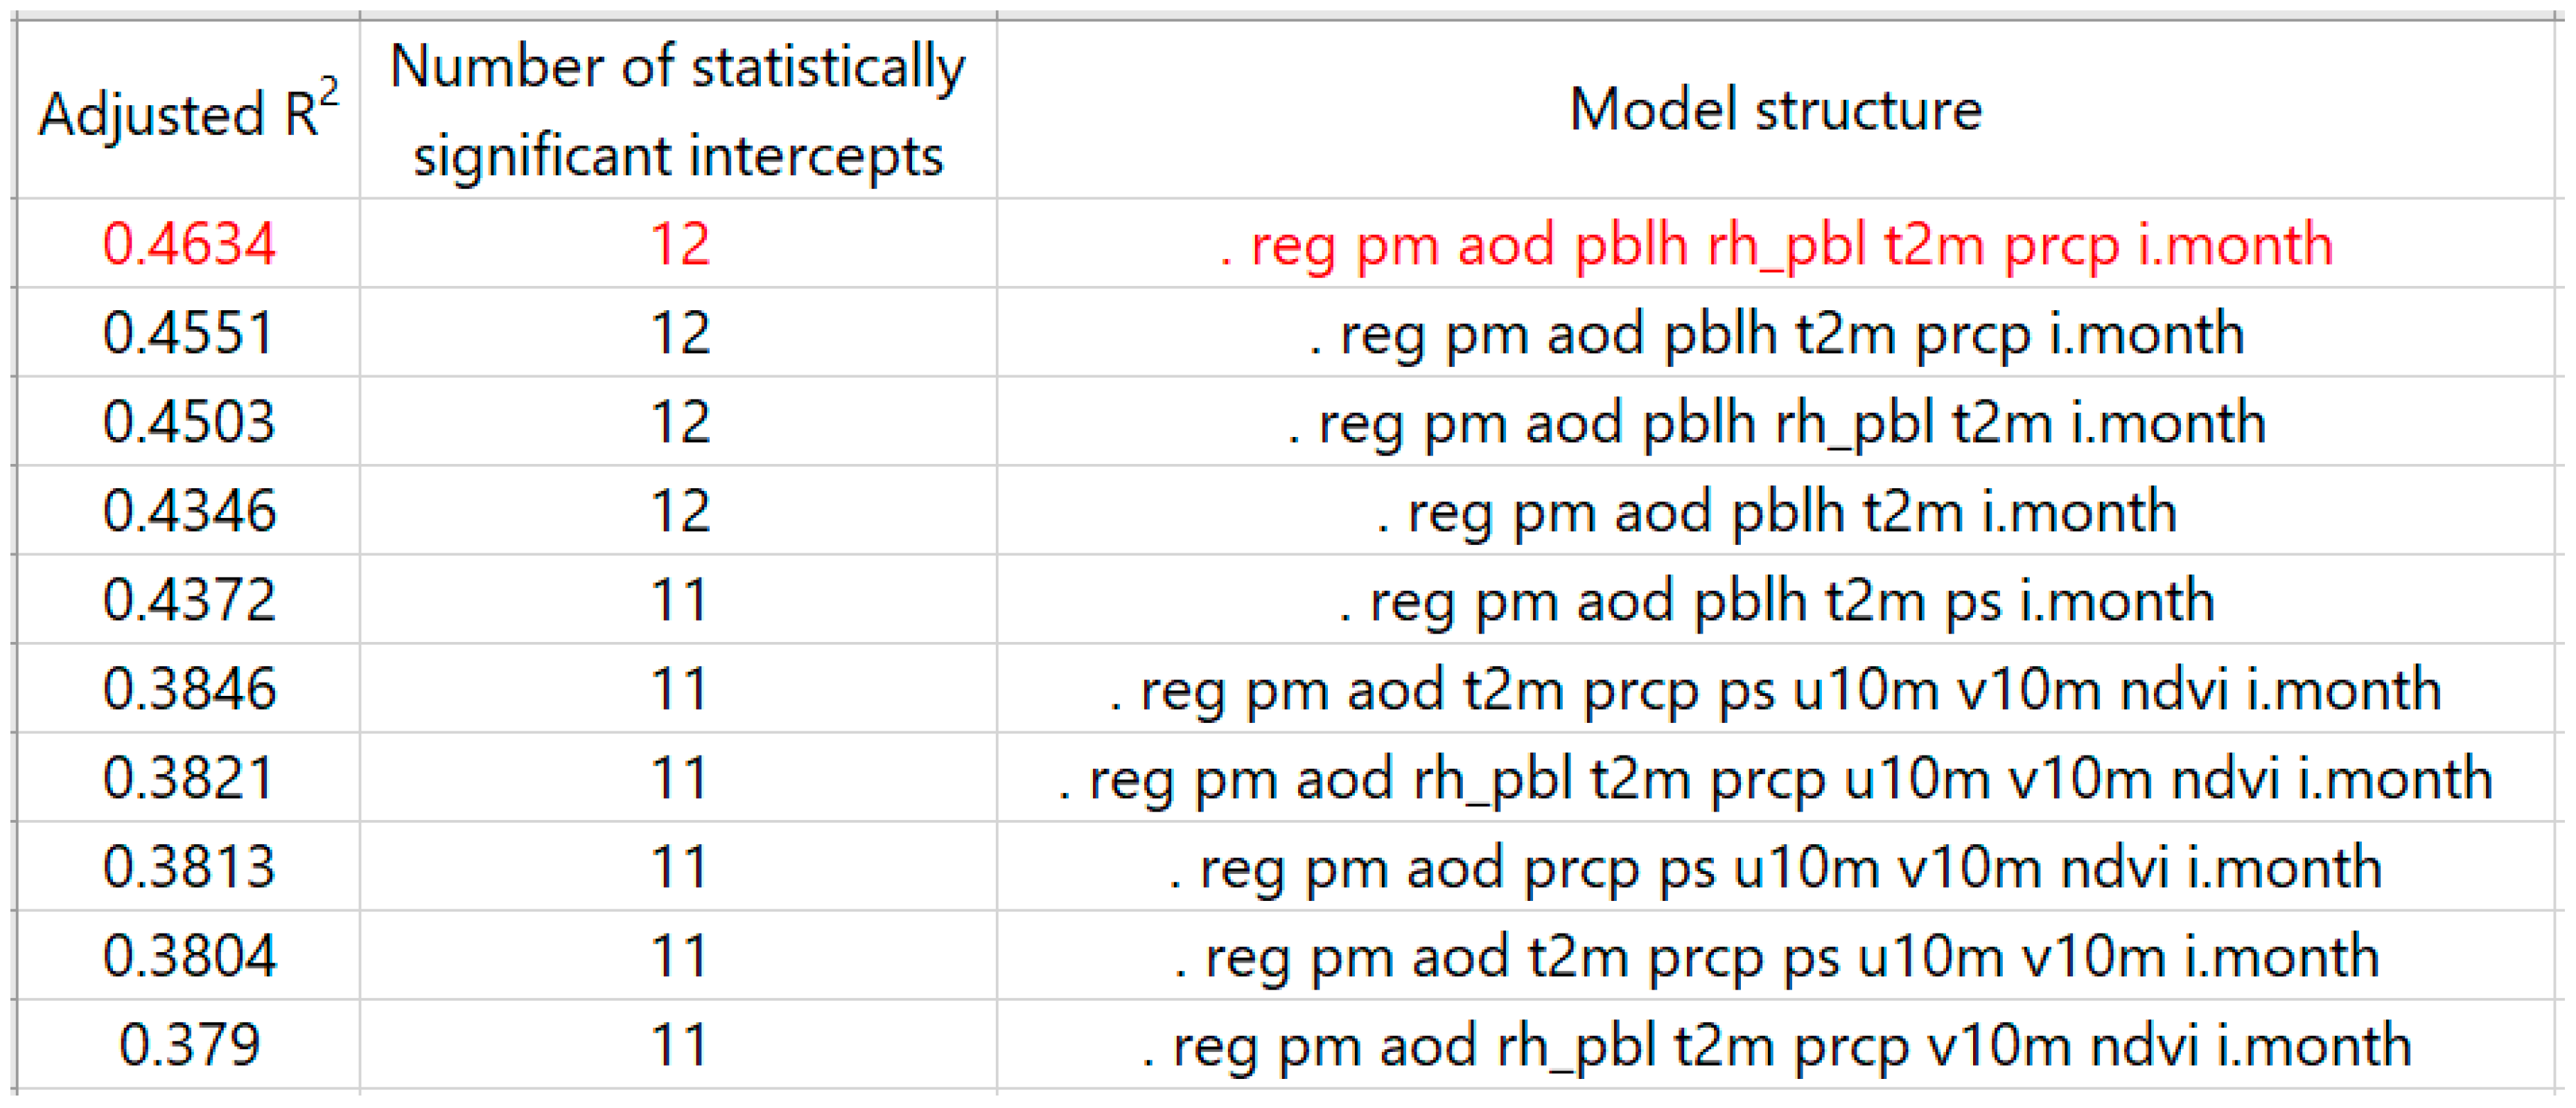Select the cell with value 0.4551

pyautogui.click(x=188, y=332)
